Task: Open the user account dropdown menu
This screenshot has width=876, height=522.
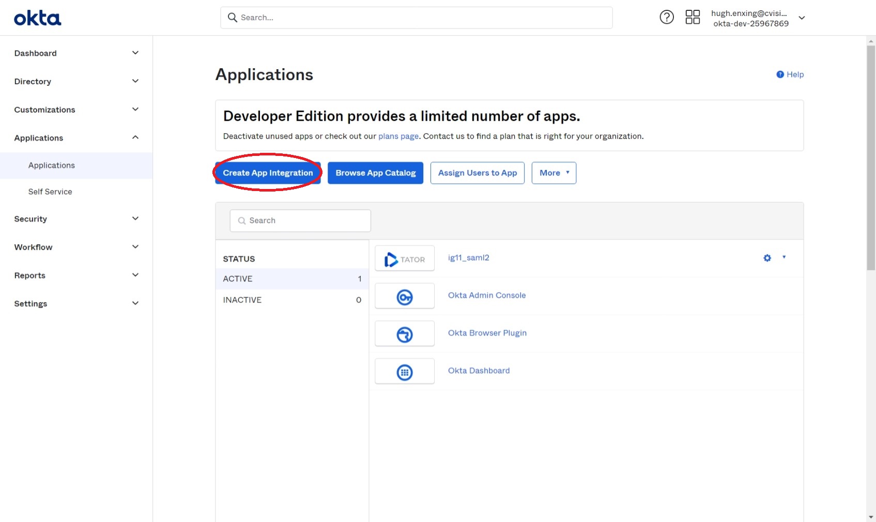Action: click(802, 18)
